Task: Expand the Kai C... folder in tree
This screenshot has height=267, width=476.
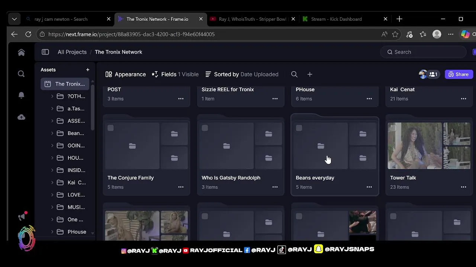Action: (x=52, y=182)
